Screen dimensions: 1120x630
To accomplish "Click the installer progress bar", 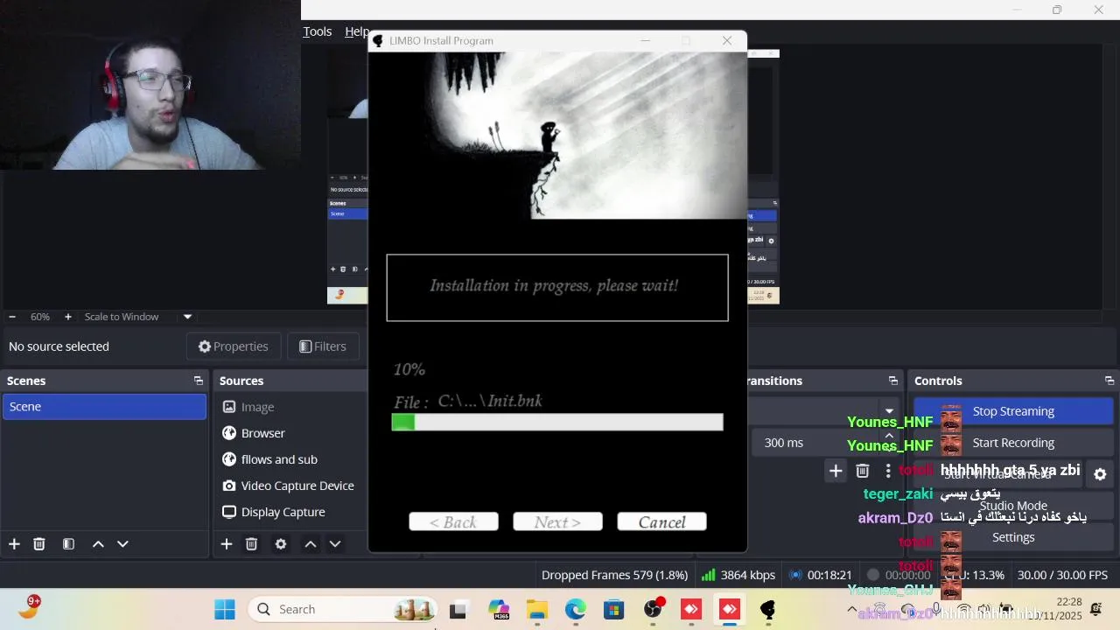I will pyautogui.click(x=557, y=422).
